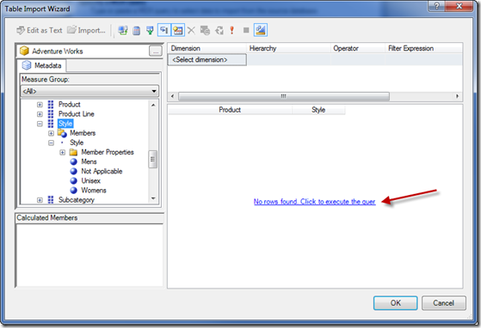Click the Members folder icon
The height and width of the screenshot is (328, 481).
coord(62,133)
